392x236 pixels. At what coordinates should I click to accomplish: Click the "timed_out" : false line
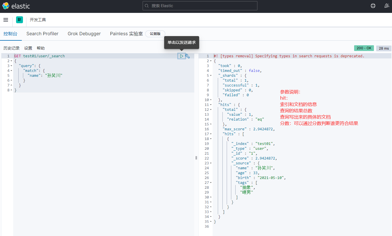(x=240, y=71)
